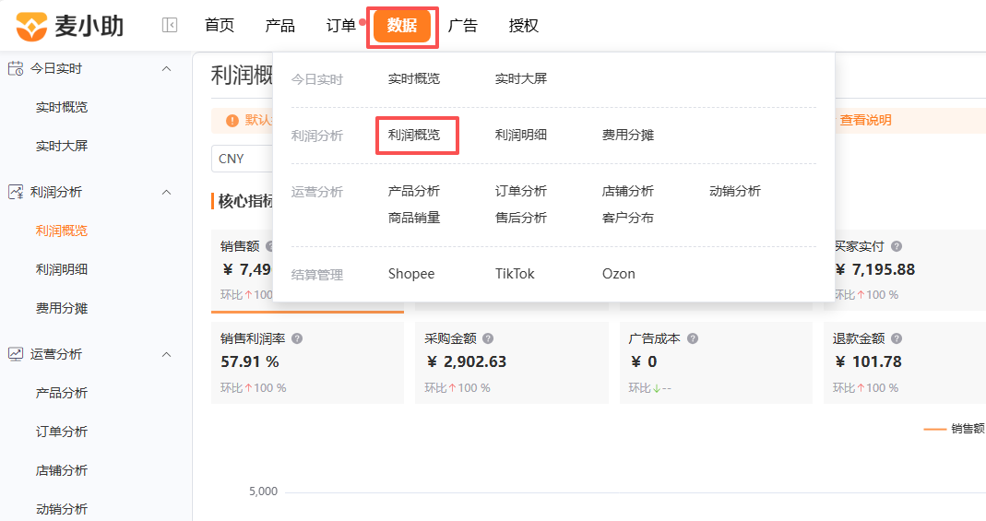Open 实时大屏 in the left sidebar
The width and height of the screenshot is (986, 521).
coord(62,146)
